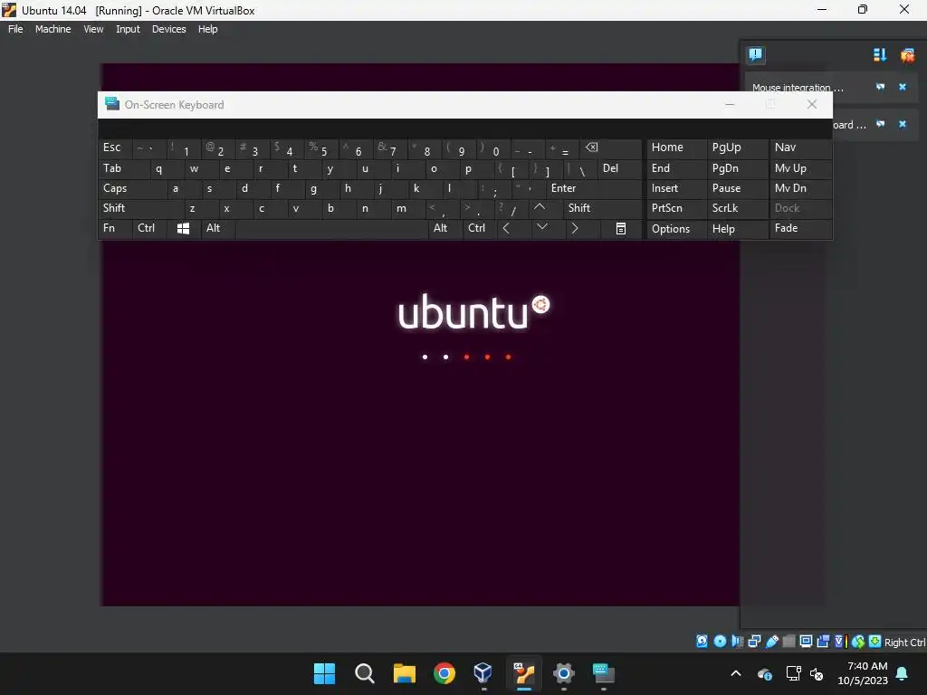This screenshot has height=695, width=927.
Task: Open On-Screen Keyboard Options
Action: pyautogui.click(x=677, y=229)
